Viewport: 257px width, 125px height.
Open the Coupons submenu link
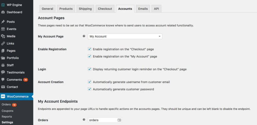pos(8,111)
